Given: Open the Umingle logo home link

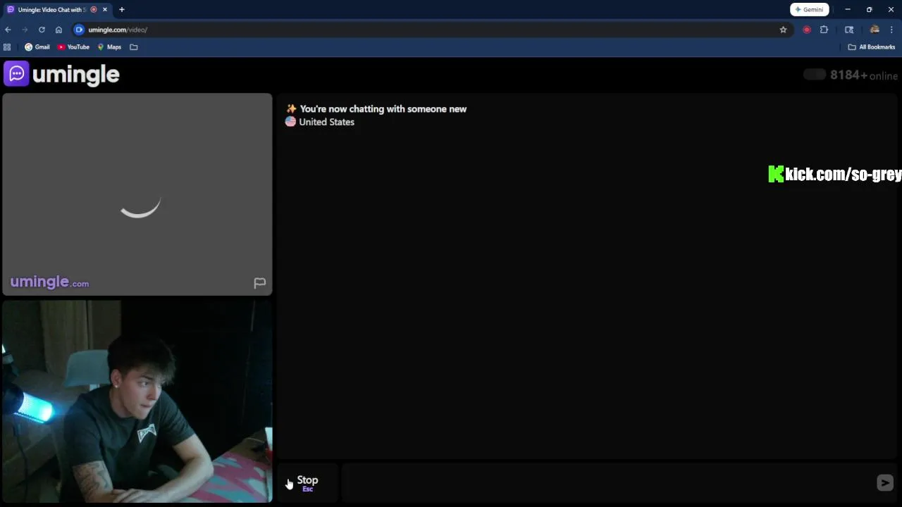Looking at the screenshot, I should [x=62, y=74].
